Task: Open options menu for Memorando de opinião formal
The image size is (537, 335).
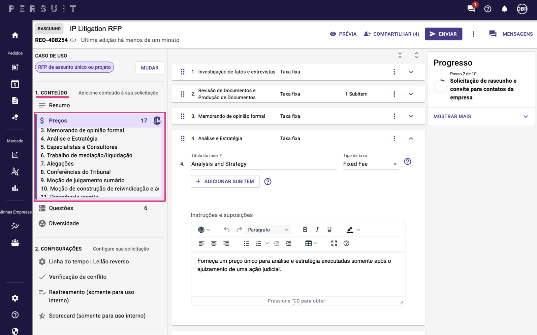Action: [x=394, y=116]
